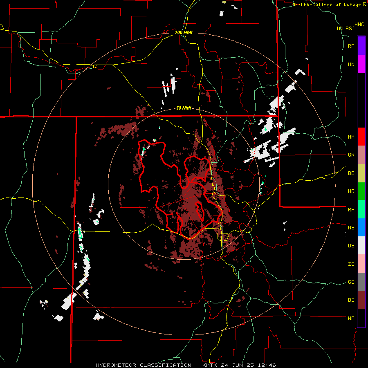Click the UK legend label
The width and height of the screenshot is (368, 368).
351,64
